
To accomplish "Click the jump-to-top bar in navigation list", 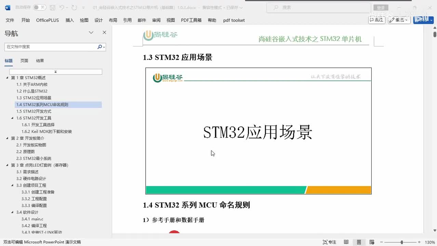I will (x=55, y=72).
